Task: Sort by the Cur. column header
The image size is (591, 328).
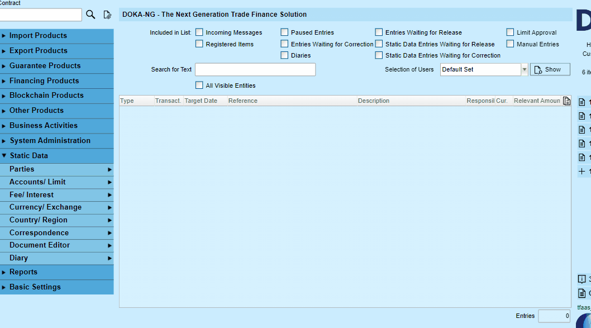Action: pyautogui.click(x=504, y=101)
